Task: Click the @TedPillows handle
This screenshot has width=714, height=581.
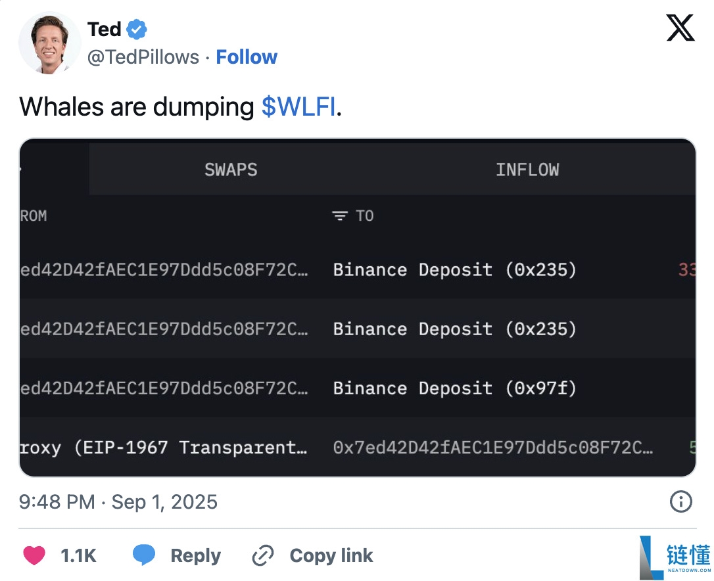Action: click(143, 57)
